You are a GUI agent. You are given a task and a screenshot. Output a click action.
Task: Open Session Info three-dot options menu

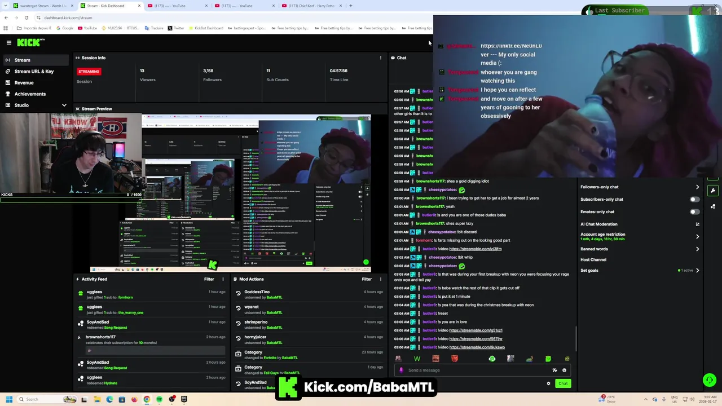tap(381, 58)
